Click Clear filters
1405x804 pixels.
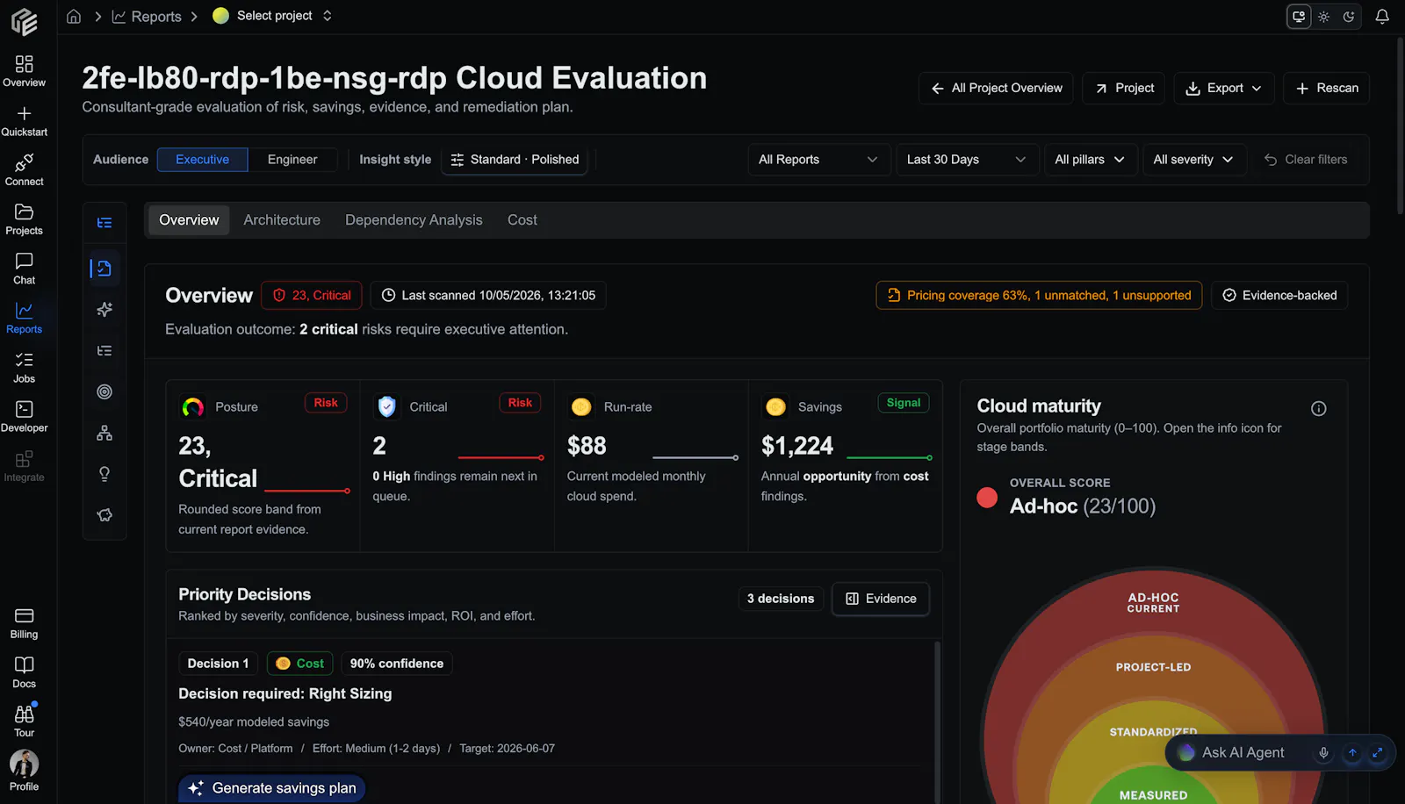1306,159
